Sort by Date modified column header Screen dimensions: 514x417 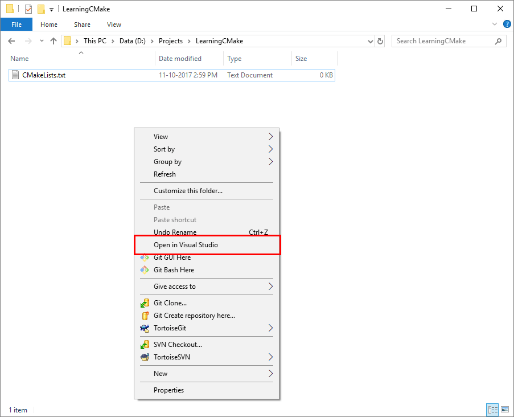pyautogui.click(x=180, y=59)
